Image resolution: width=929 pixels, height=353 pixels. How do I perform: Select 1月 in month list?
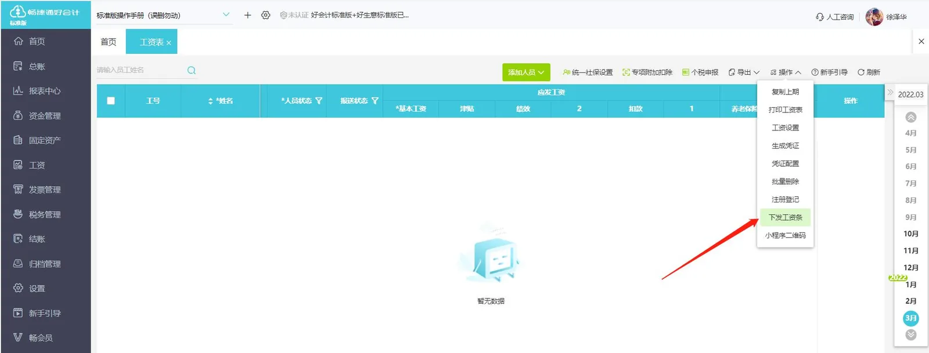[x=910, y=285]
